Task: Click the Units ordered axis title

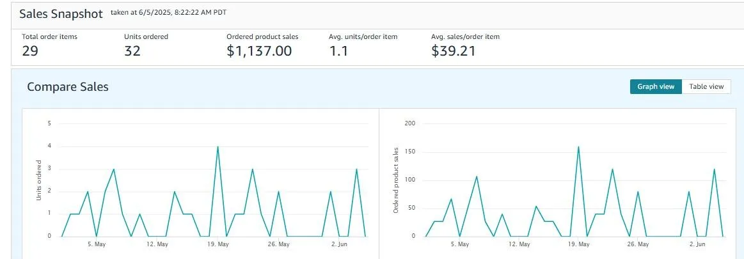Action: coord(40,180)
